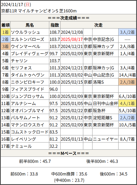Select the red date 2025/08/17
This screenshot has width=137, height=185.
point(72,39)
